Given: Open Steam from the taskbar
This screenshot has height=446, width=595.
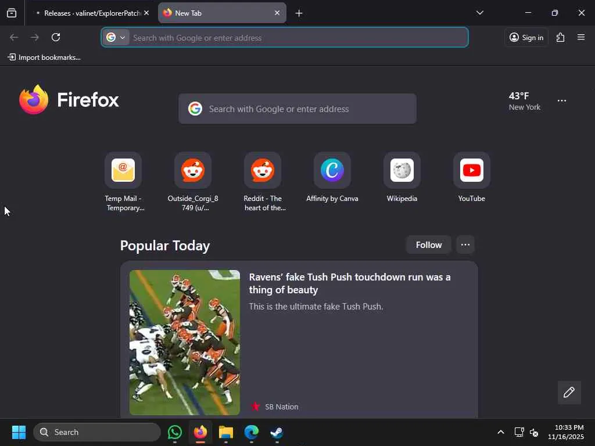Looking at the screenshot, I should coord(277,432).
